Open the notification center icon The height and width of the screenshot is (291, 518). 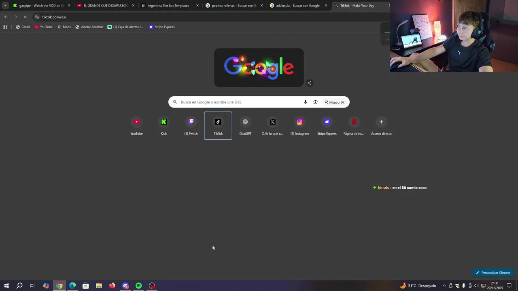point(509,286)
